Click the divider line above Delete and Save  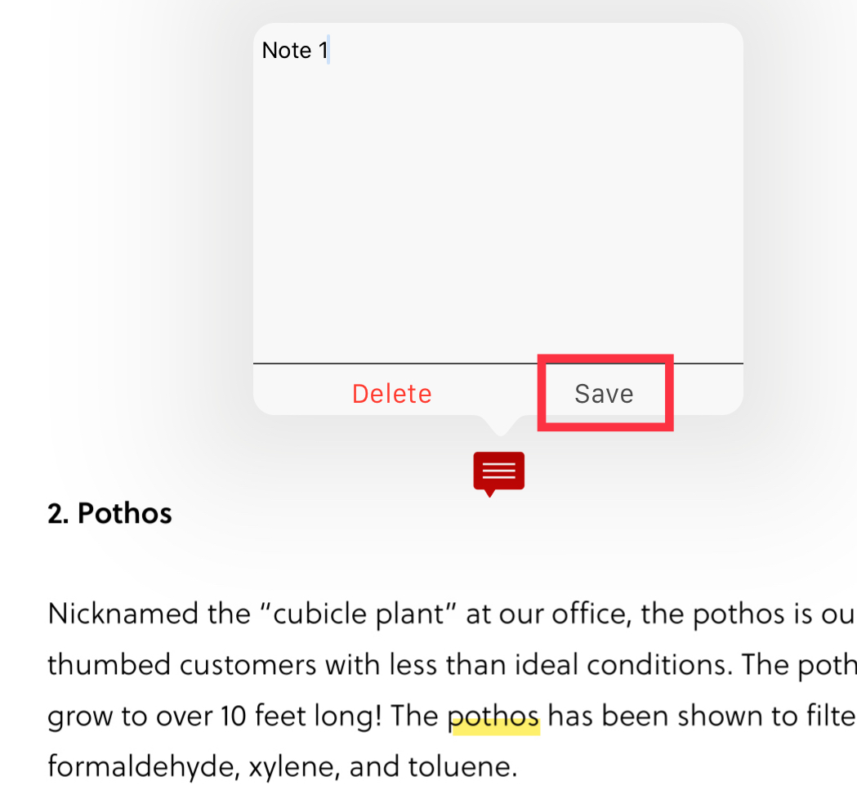(x=498, y=363)
